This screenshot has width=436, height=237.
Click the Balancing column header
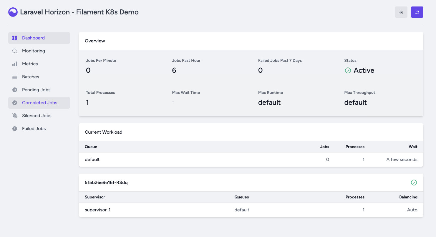tap(408, 197)
